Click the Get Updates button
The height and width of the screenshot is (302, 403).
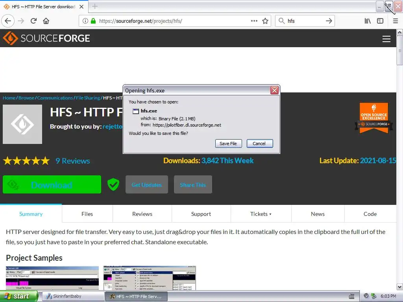[147, 184]
